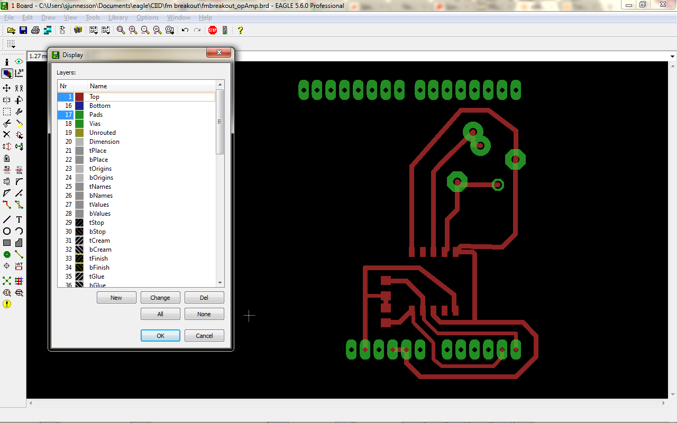The width and height of the screenshot is (677, 423).
Task: Open the ULP user program dropdown
Action: point(106,30)
